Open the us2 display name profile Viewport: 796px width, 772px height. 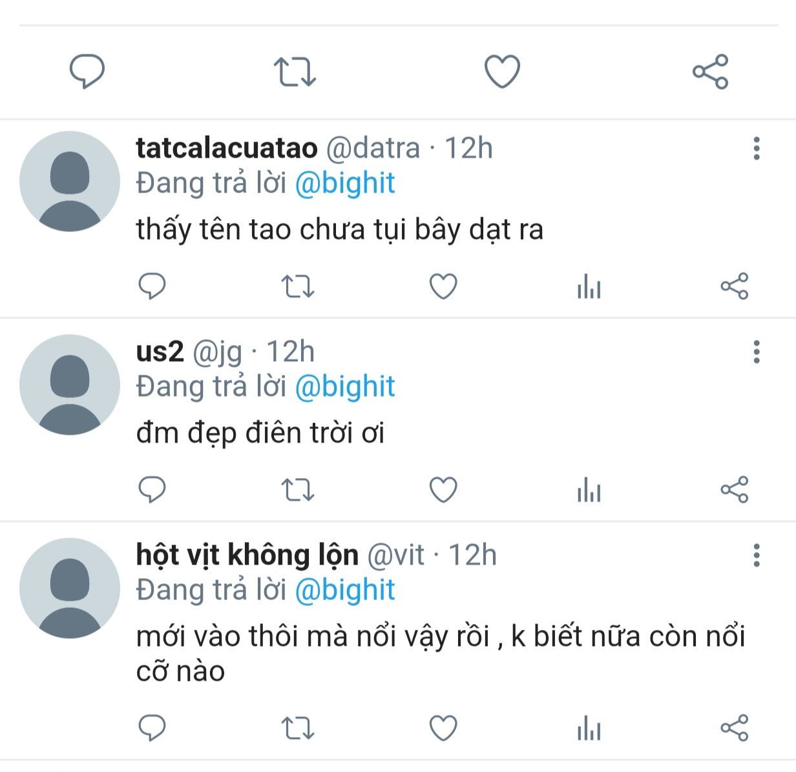tap(160, 352)
